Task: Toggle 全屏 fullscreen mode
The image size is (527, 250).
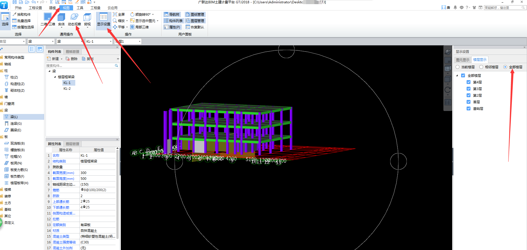Action: pyautogui.click(x=119, y=14)
